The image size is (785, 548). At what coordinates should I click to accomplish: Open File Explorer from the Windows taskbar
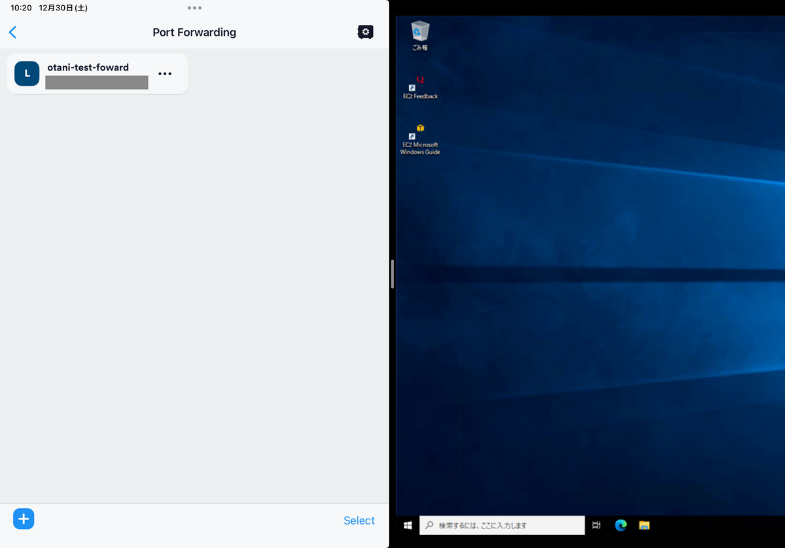[644, 525]
